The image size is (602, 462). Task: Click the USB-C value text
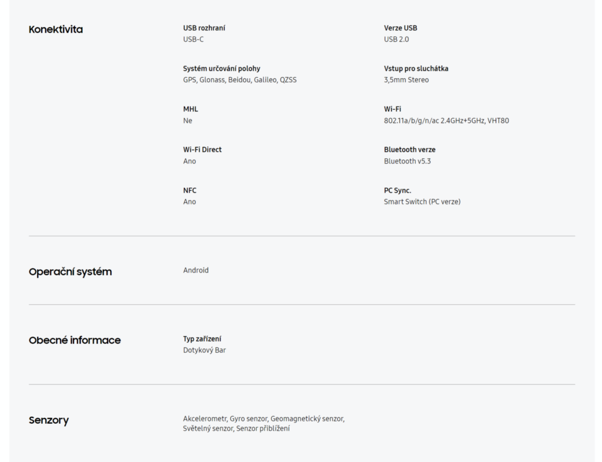(193, 39)
